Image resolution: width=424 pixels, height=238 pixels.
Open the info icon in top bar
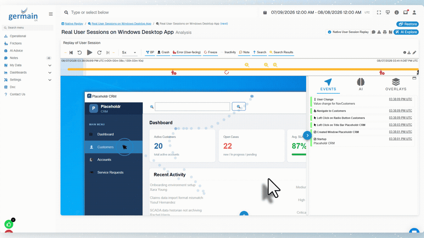tap(396, 12)
